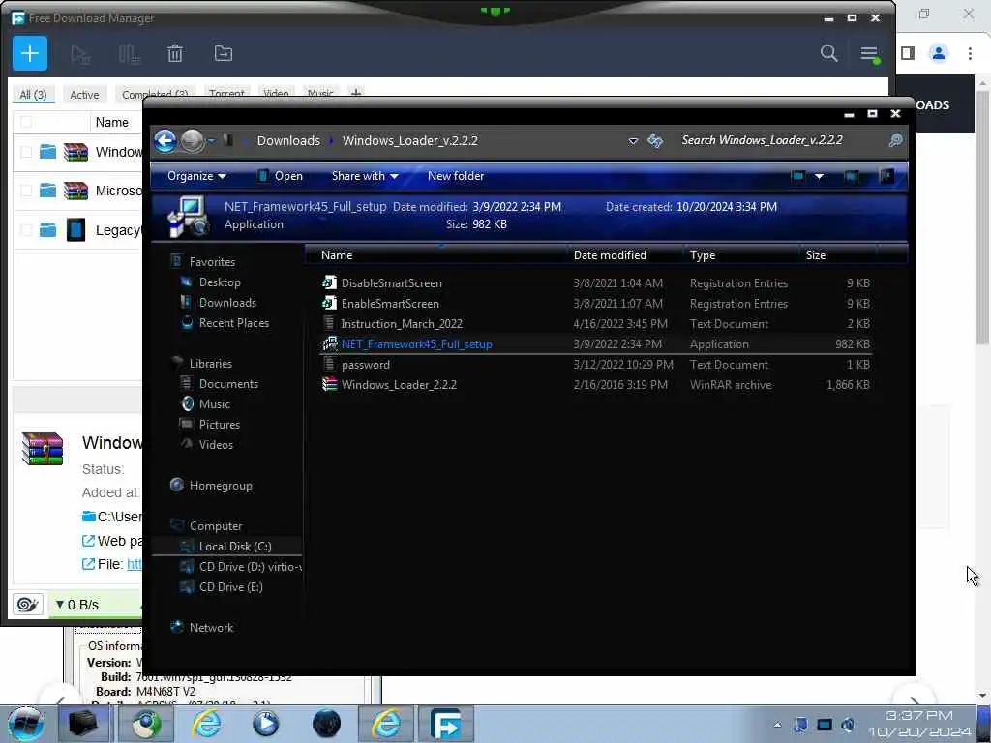Viewport: 991px width, 743px height.
Task: Select Downloads under Favorites
Action: pyautogui.click(x=227, y=303)
